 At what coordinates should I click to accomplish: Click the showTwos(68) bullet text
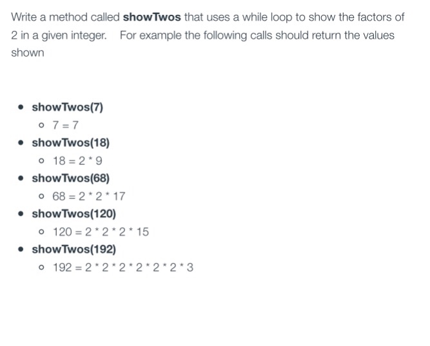point(70,178)
